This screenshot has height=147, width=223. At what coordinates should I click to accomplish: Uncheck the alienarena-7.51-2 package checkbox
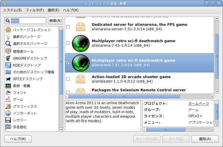pyautogui.click(x=68, y=63)
